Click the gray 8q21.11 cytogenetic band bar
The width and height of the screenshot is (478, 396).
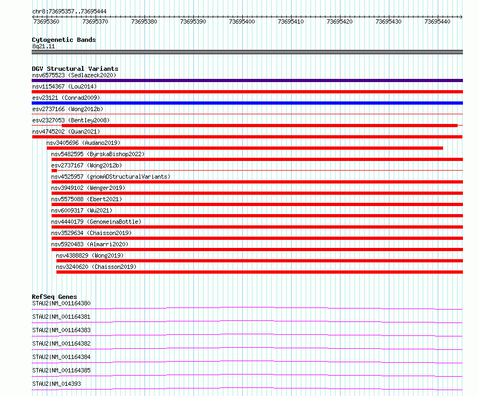click(247, 52)
